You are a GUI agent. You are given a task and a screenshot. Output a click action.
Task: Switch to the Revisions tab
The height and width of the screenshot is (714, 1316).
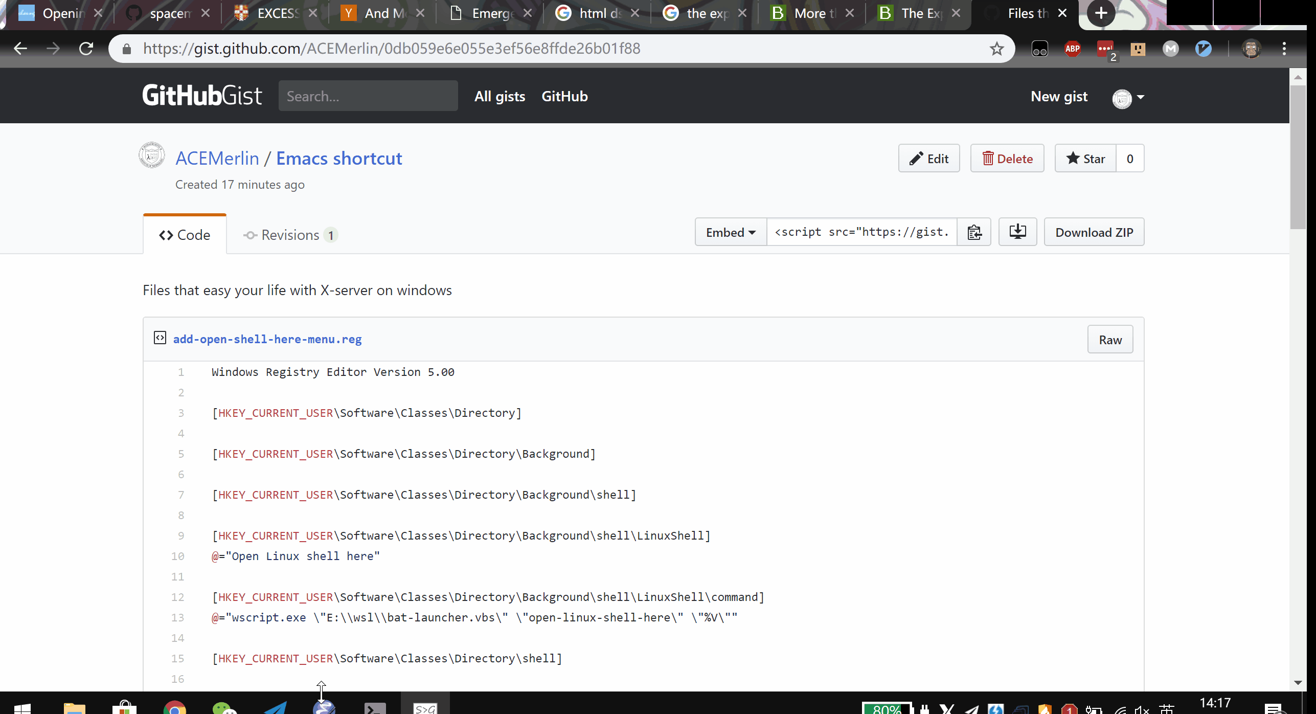point(290,235)
